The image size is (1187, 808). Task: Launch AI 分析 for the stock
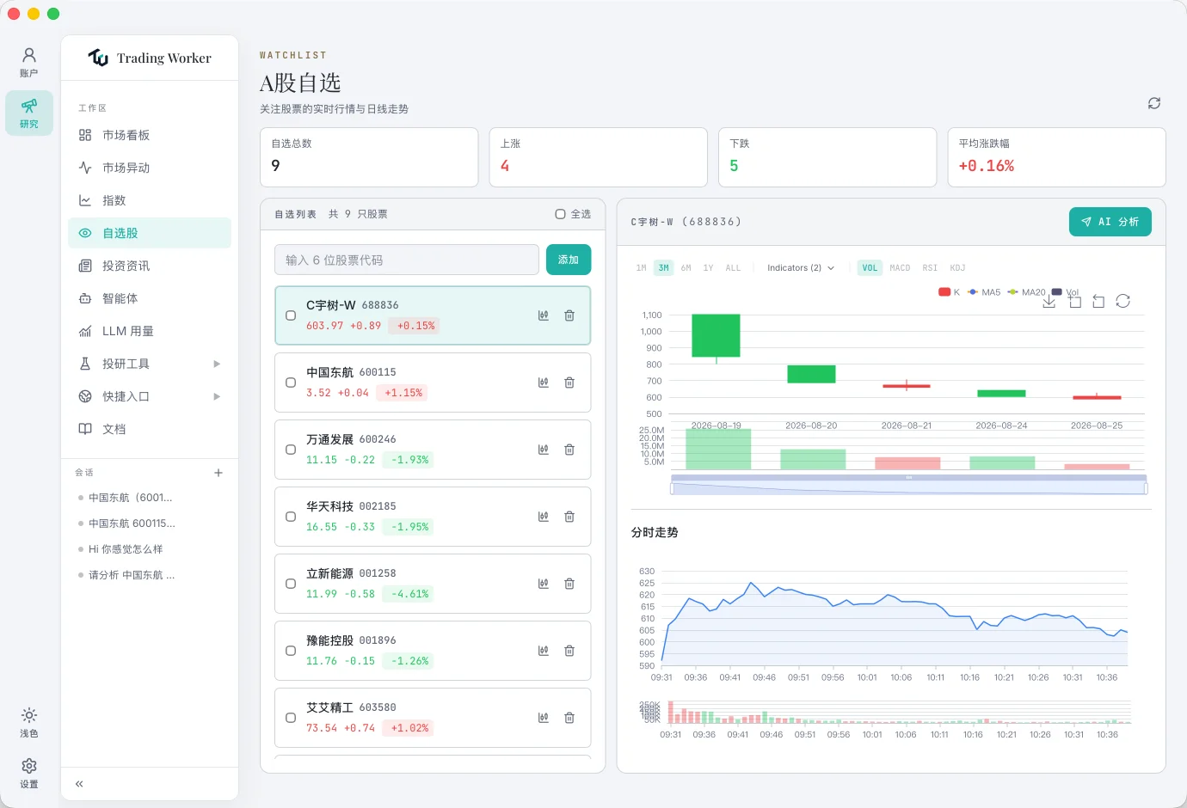[1110, 222]
